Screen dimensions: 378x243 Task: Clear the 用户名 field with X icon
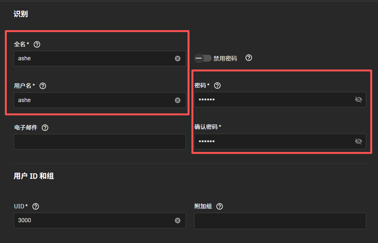pos(178,100)
